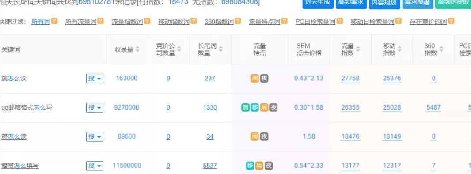
Task: Click the 流量特点 column header
Action: [x=259, y=49]
